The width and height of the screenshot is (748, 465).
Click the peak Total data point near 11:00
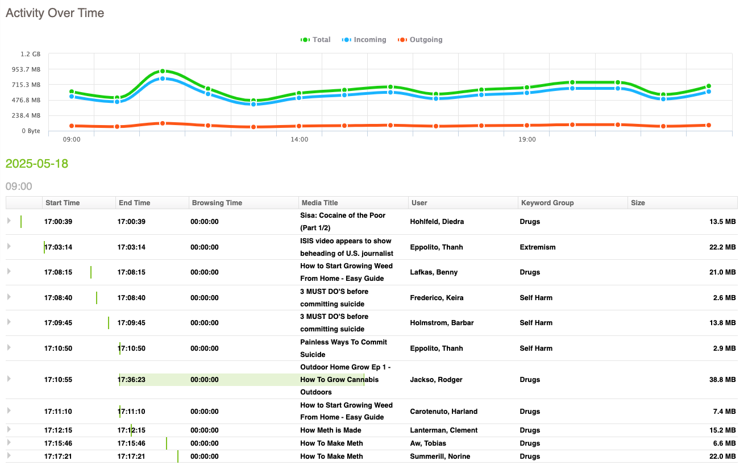click(162, 70)
